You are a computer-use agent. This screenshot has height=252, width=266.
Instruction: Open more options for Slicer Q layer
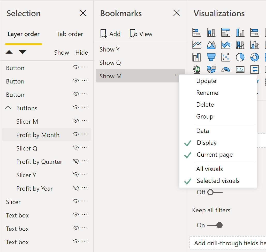[85, 147]
